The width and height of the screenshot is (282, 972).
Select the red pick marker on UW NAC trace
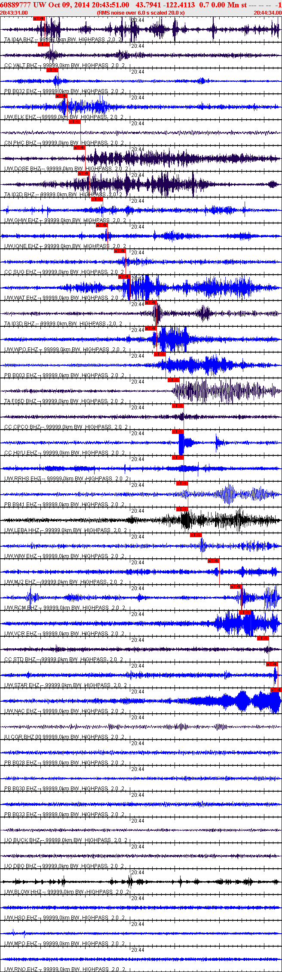click(276, 690)
